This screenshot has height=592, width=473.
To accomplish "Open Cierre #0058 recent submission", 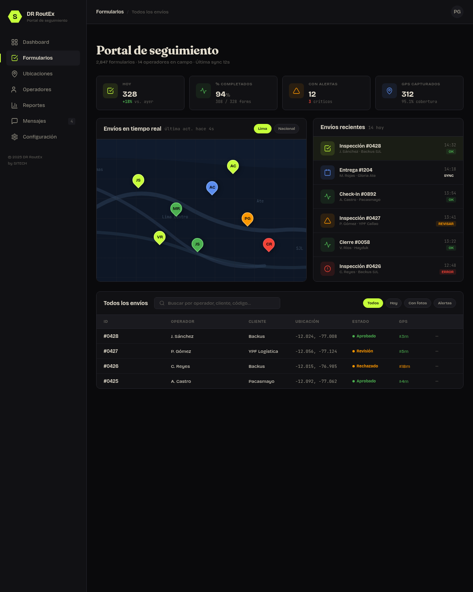I will click(x=388, y=245).
